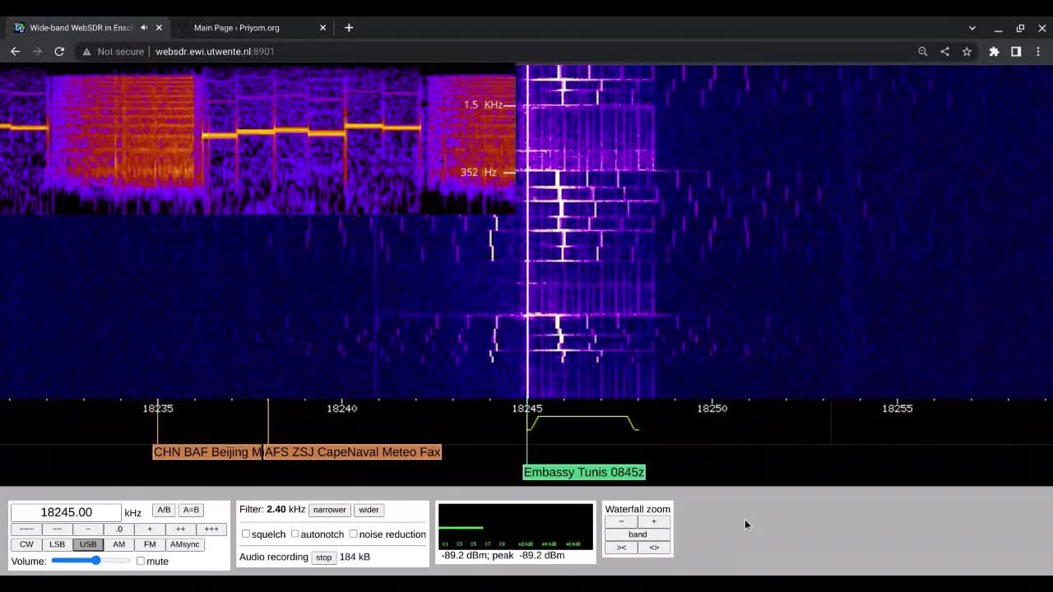This screenshot has width=1053, height=592.
Task: Click the 18240 frequency scale mark
Action: click(x=342, y=408)
